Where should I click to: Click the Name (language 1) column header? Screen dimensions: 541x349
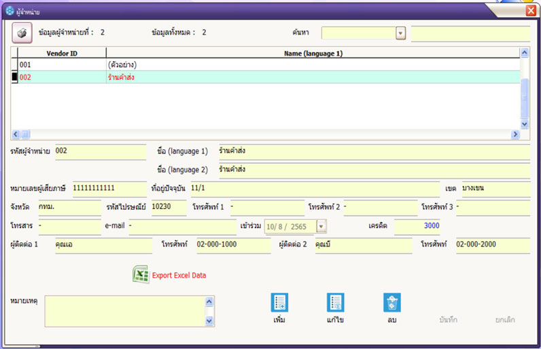click(x=313, y=52)
